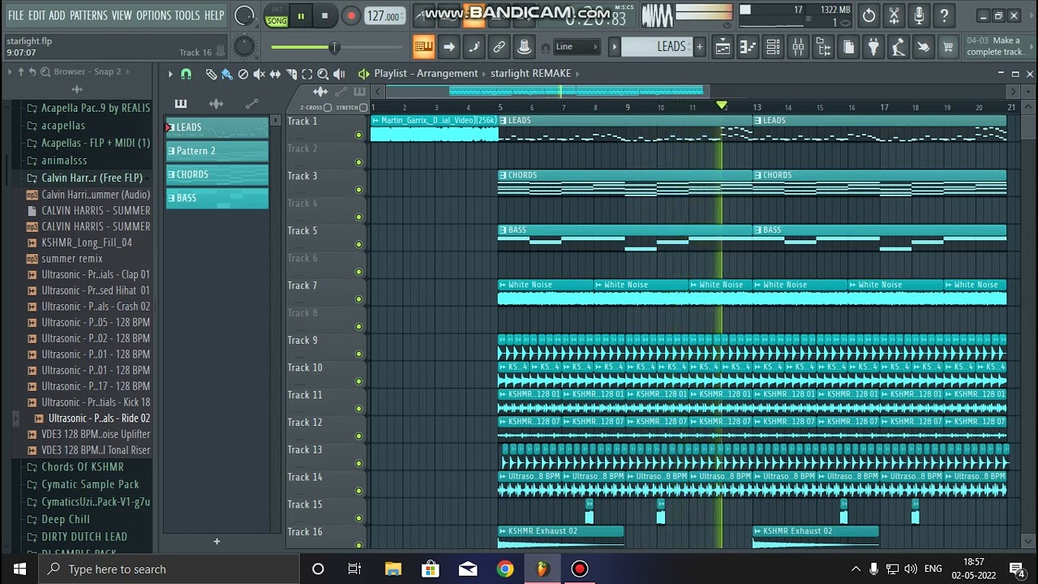Open playlist options arrow next to magnet
The width and height of the screenshot is (1038, 584).
tap(170, 74)
